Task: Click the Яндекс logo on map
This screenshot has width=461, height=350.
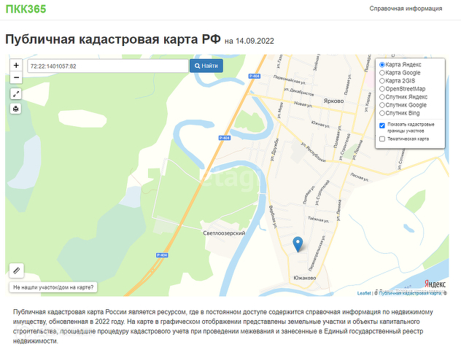Action: click(x=435, y=284)
